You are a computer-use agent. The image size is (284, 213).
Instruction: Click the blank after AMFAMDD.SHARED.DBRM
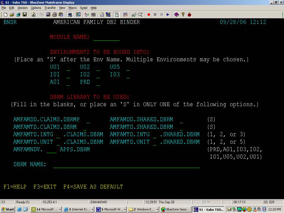(181, 120)
